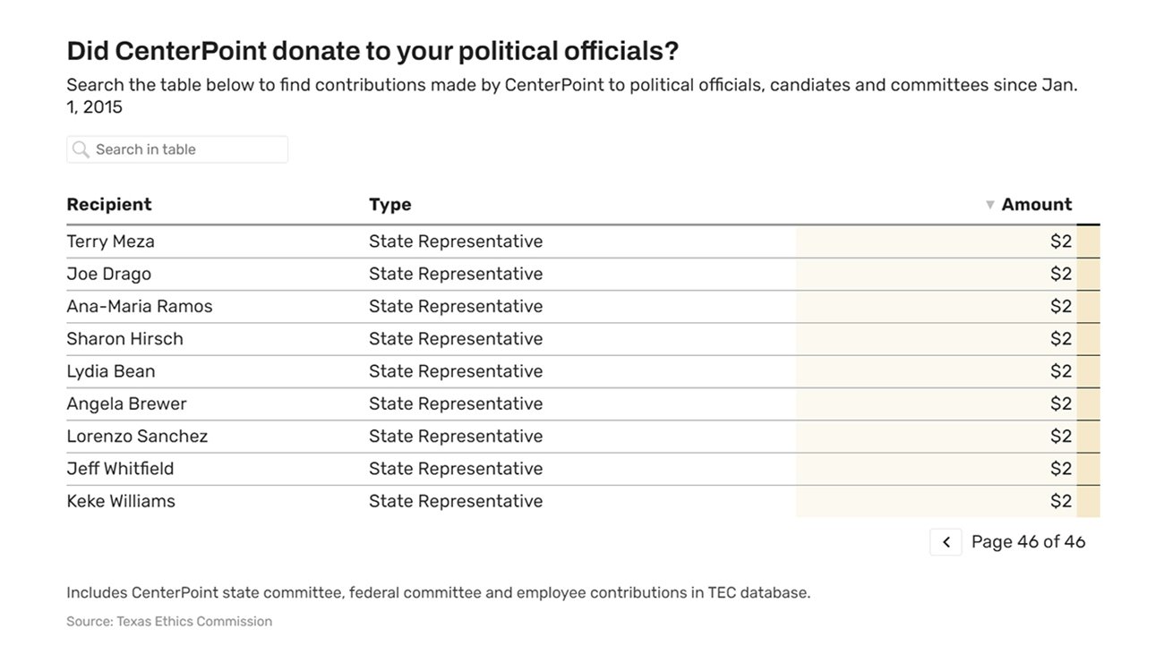Click the magnifying glass search icon
The height and width of the screenshot is (662, 1164).
[x=81, y=149]
